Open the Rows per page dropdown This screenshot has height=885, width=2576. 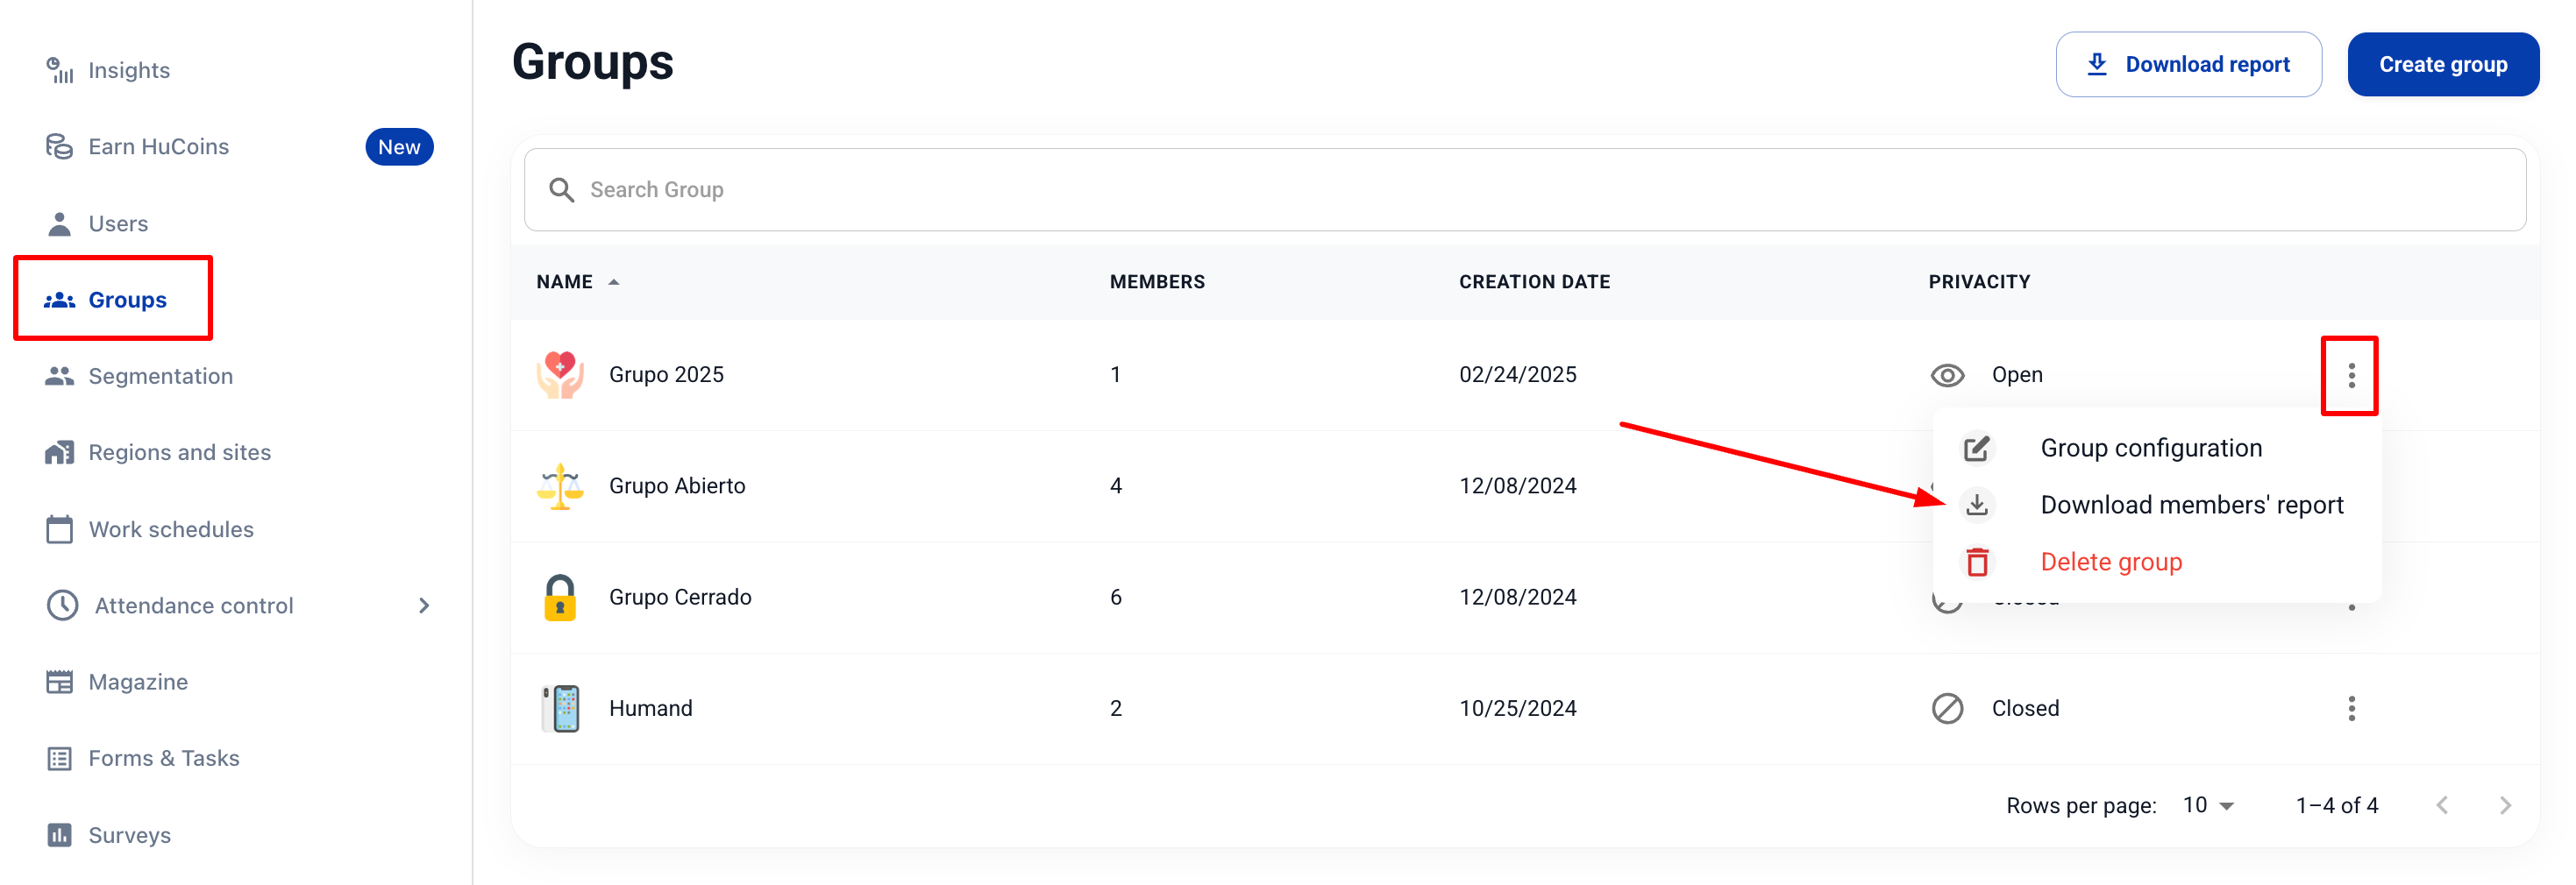(2208, 805)
